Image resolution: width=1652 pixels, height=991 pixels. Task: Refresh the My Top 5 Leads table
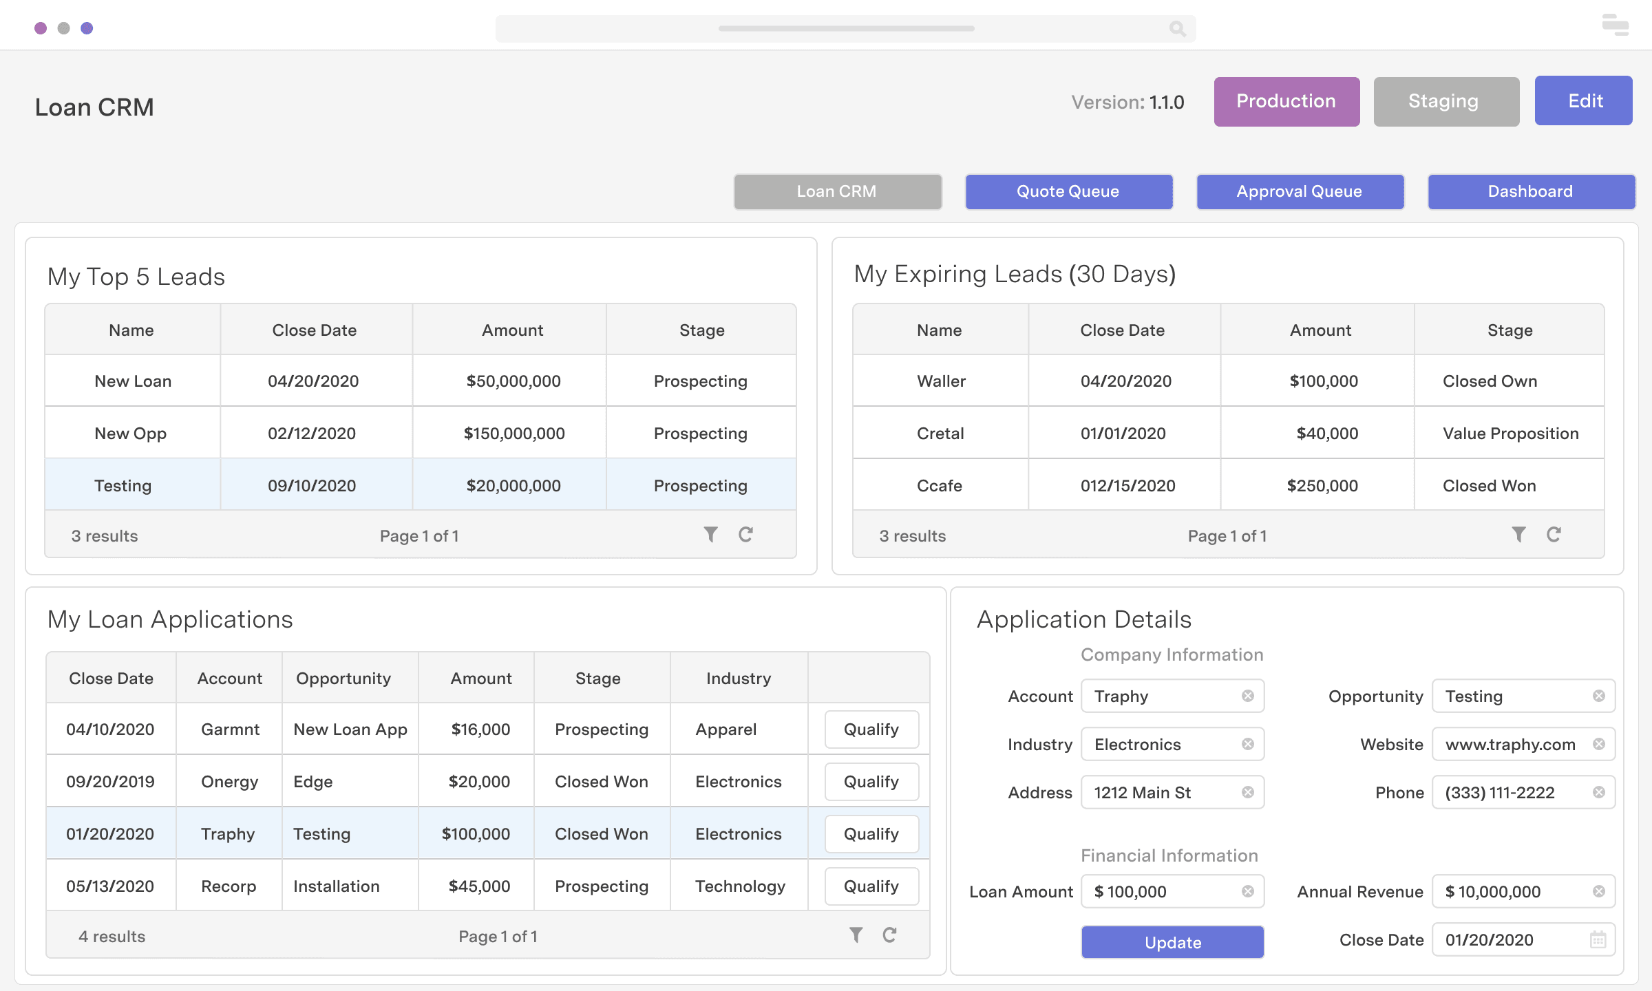pos(745,534)
